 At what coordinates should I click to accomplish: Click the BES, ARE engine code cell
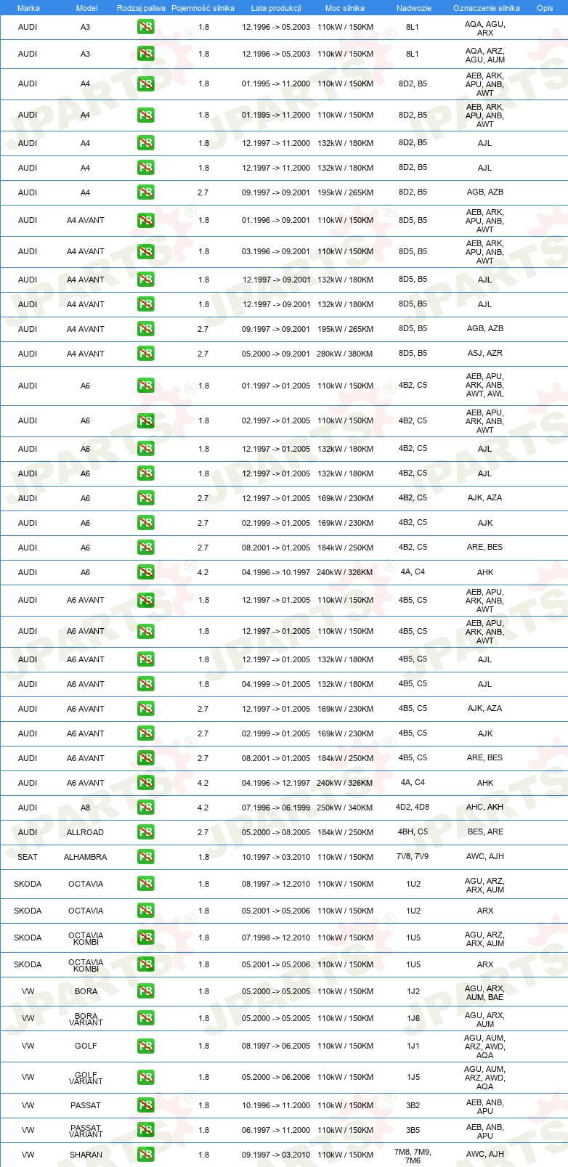[485, 831]
